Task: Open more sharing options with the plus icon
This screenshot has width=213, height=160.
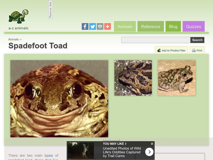Action: click(x=107, y=26)
